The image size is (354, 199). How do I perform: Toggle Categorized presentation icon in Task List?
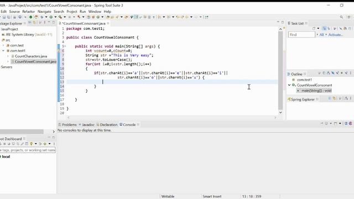pos(324,29)
